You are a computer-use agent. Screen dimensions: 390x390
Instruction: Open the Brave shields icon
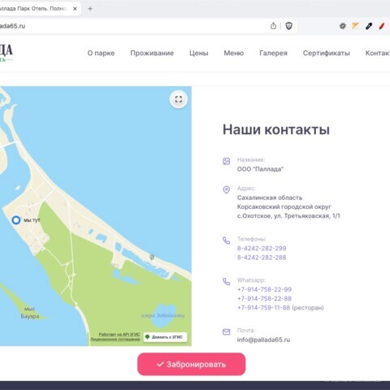point(289,26)
